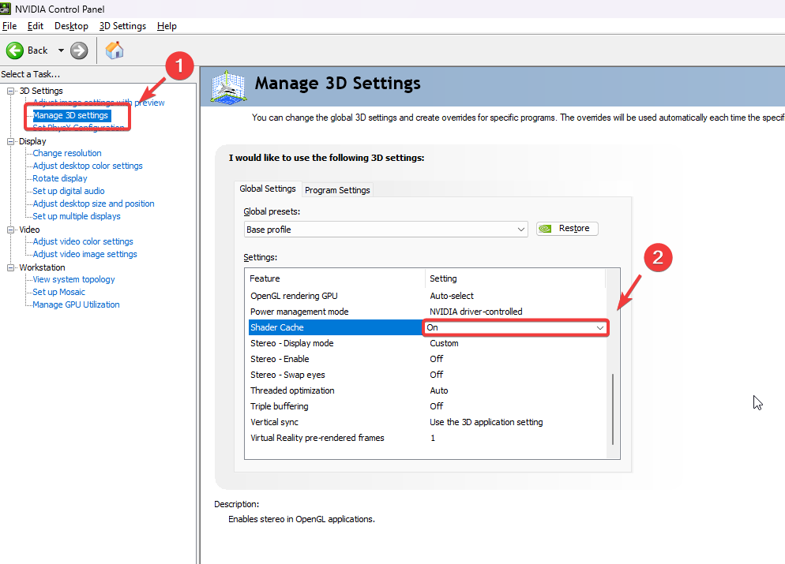
Task: Collapse the Display tree node
Action: 11,142
